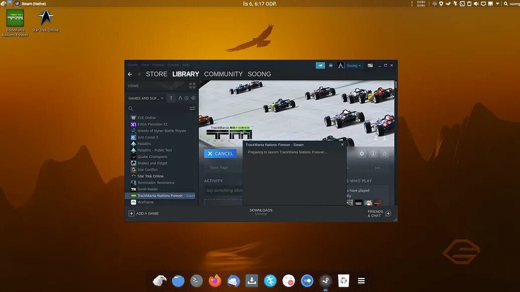
Task: Open DOWNLOADS Manage
Action: 261,212
